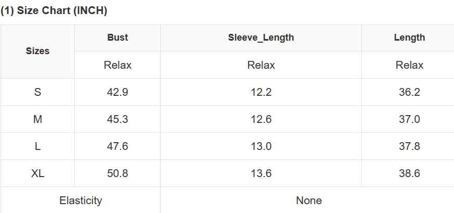Click sleeve length value 12.2
454x213 pixels.
261,92
